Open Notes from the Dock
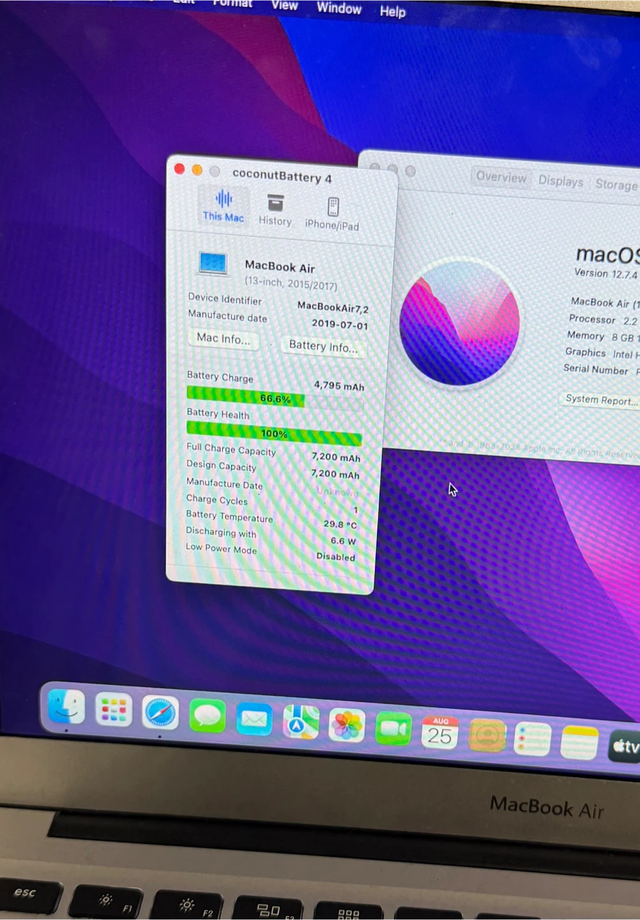 579,742
